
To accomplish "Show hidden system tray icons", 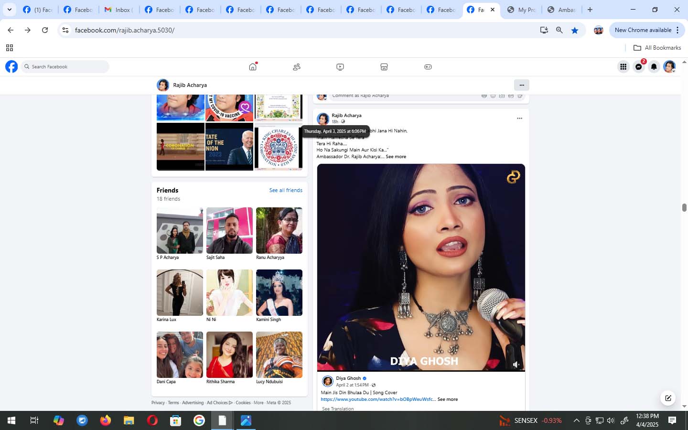I will [576, 420].
